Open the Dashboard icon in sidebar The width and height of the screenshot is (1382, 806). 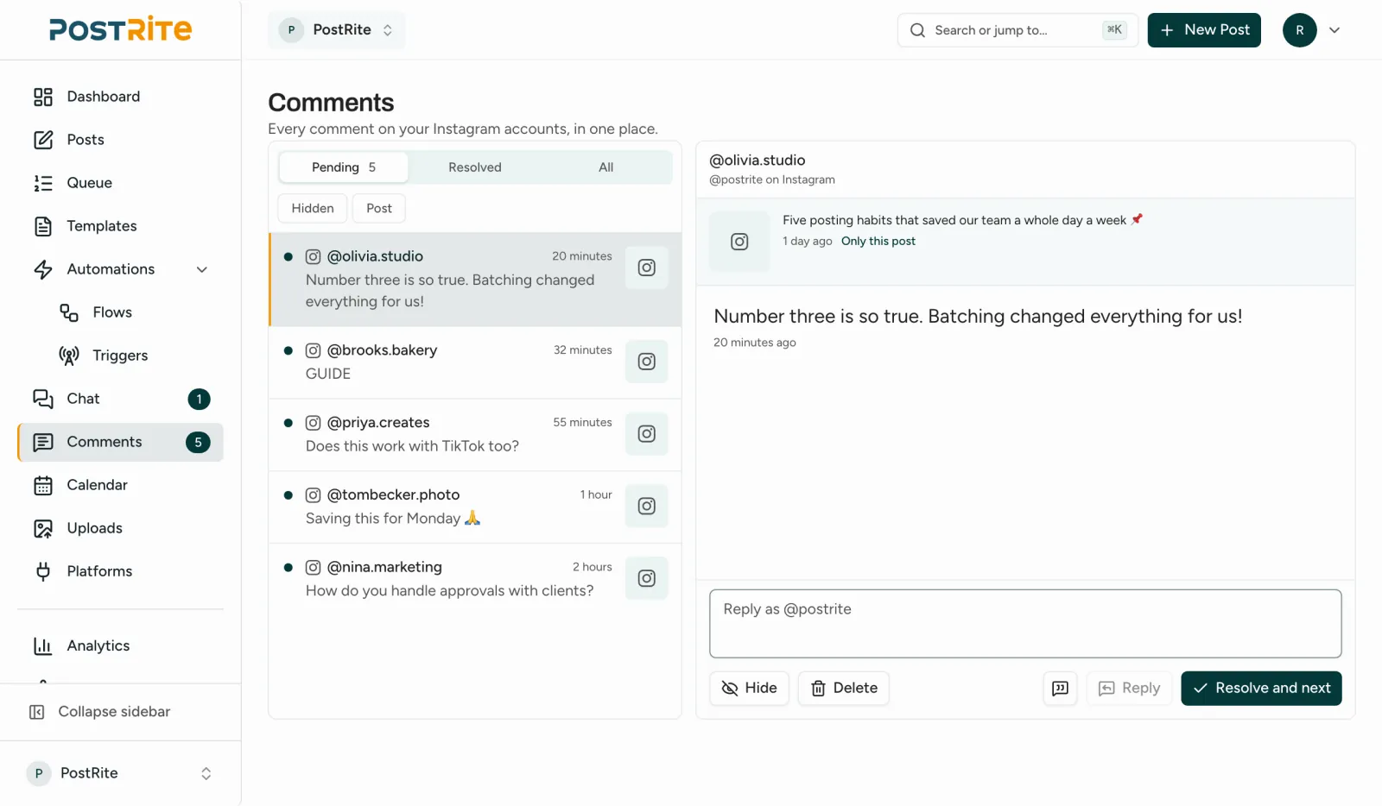pyautogui.click(x=43, y=97)
